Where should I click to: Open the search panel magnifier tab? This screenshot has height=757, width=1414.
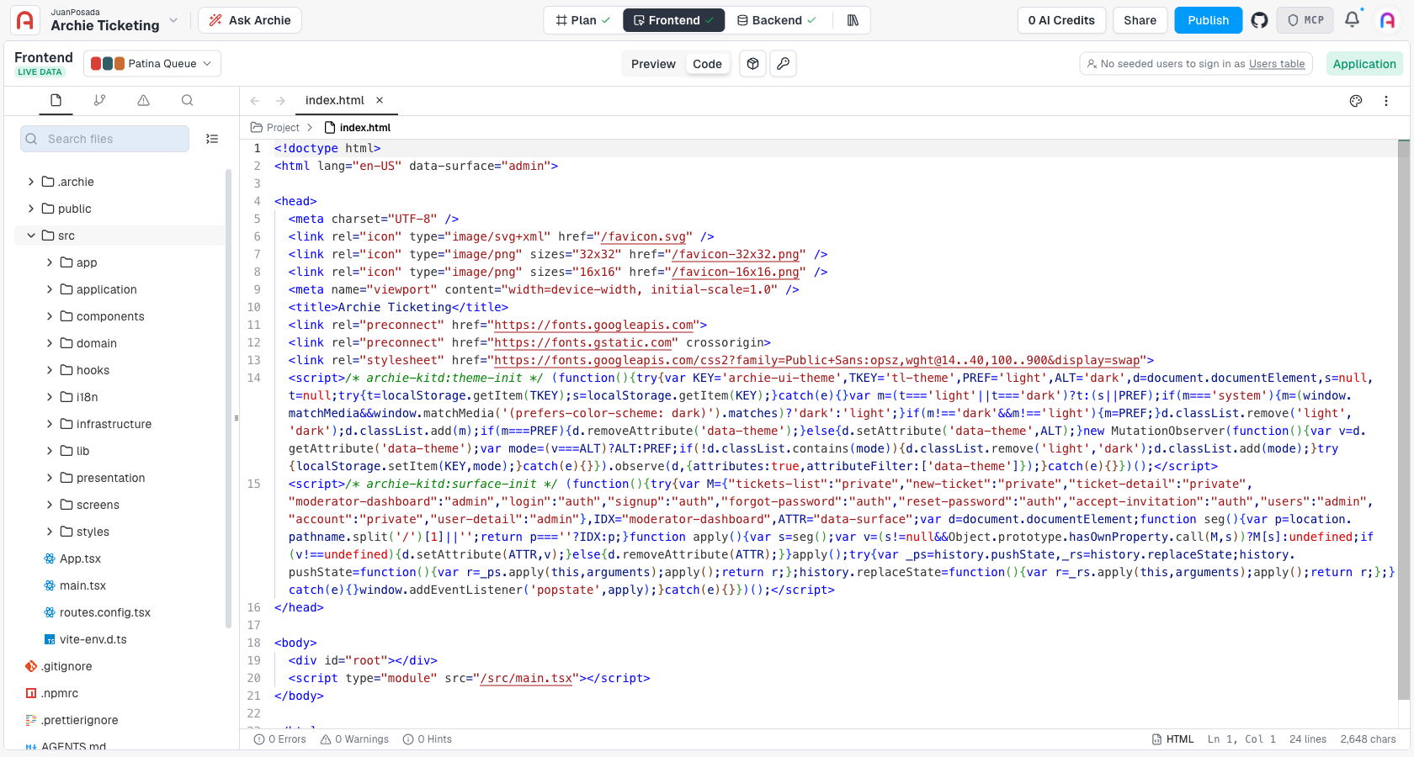coord(188,100)
